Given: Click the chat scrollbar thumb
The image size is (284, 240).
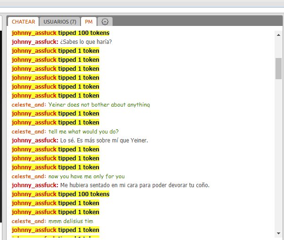Looking at the screenshot, I should pyautogui.click(x=278, y=68).
